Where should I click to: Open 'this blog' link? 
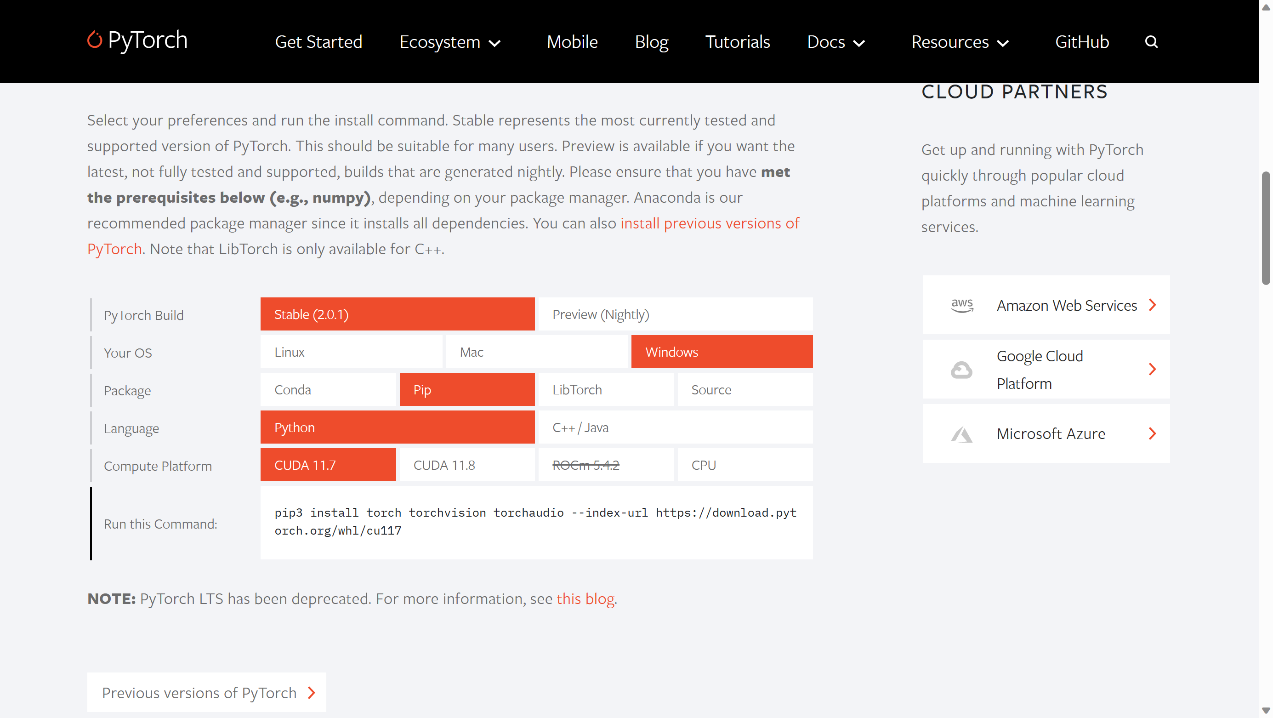click(585, 598)
